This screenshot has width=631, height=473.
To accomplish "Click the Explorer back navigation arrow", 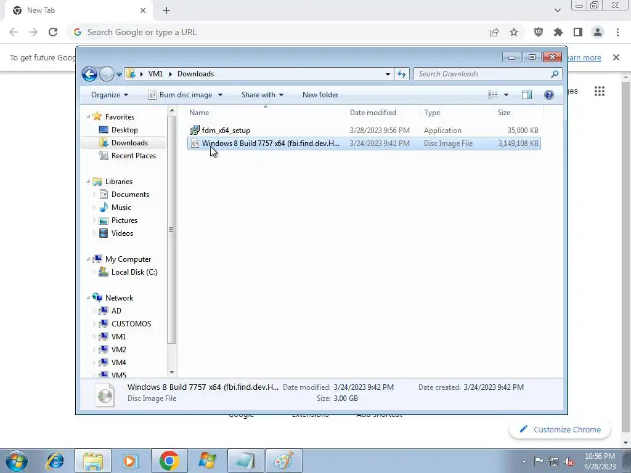I will [89, 74].
